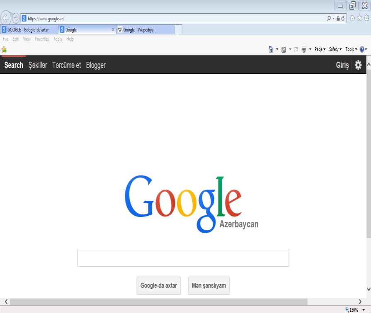
Task: Open a new tab with the blank tab button
Action: click(178, 29)
